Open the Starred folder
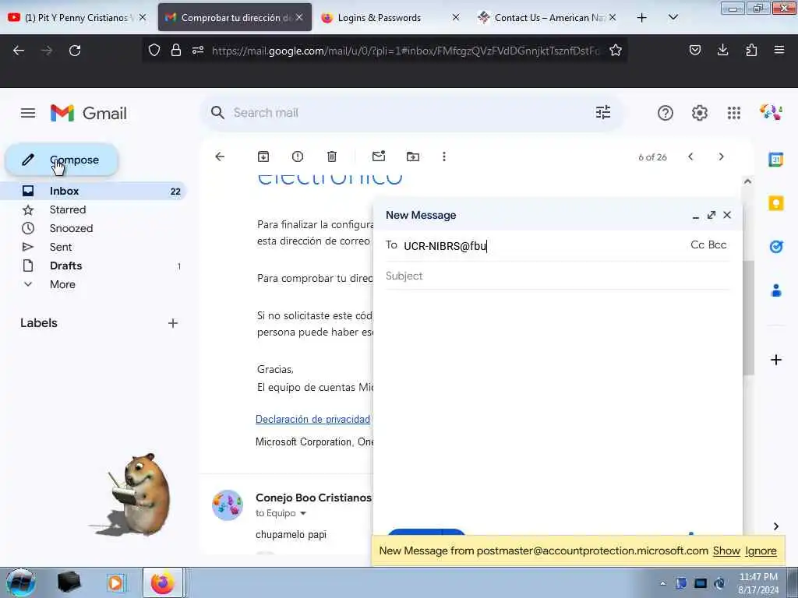The height and width of the screenshot is (598, 798). pyautogui.click(x=68, y=209)
